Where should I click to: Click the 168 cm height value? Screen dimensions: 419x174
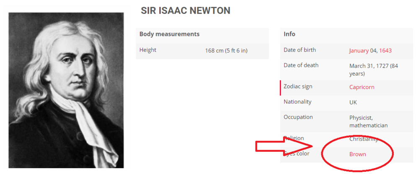click(226, 51)
